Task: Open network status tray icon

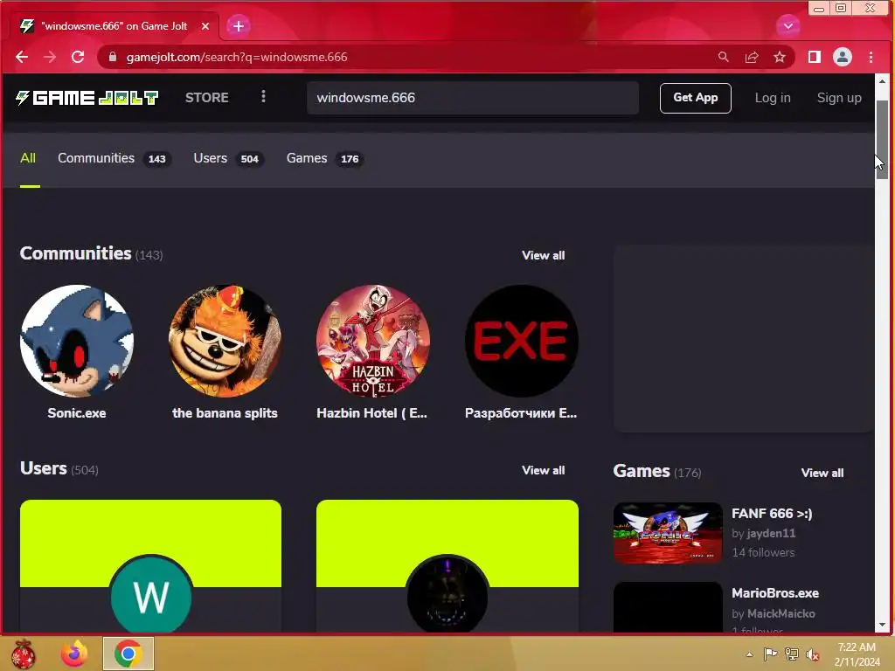Action: (791, 654)
